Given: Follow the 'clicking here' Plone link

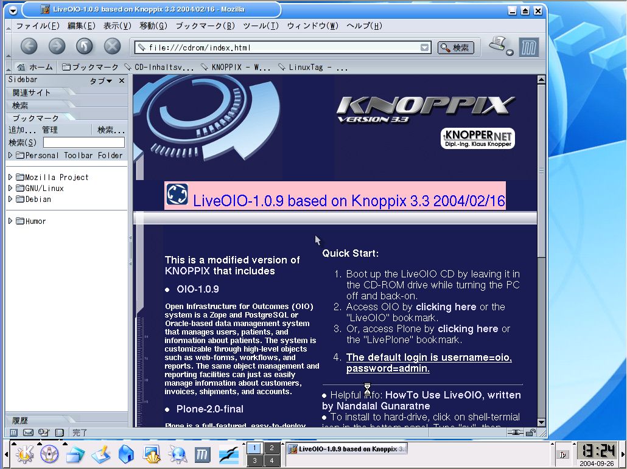Looking at the screenshot, I should (x=468, y=328).
